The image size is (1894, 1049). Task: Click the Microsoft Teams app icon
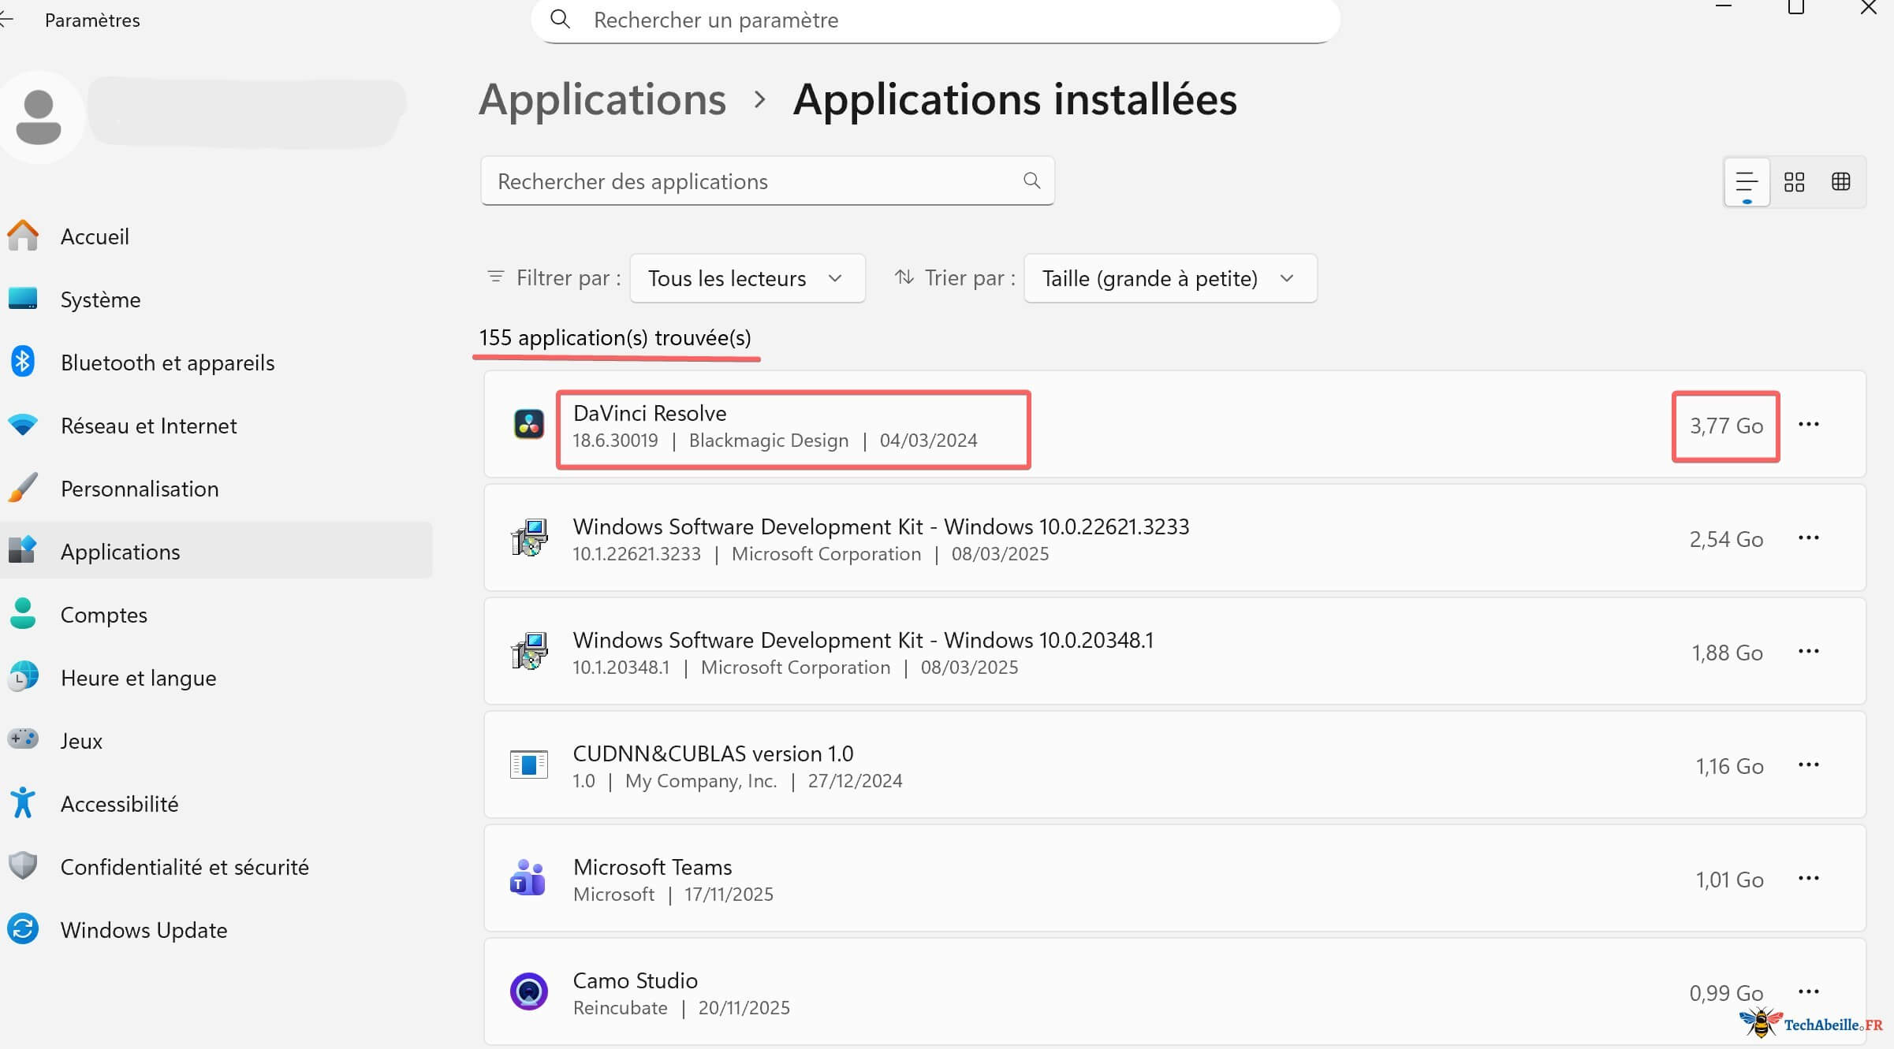pos(528,878)
